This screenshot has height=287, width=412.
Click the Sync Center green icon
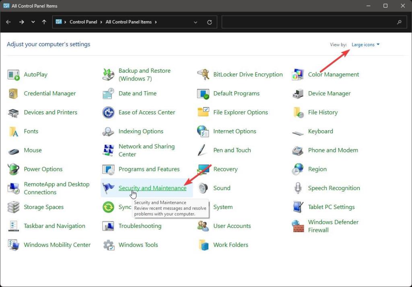coord(108,207)
